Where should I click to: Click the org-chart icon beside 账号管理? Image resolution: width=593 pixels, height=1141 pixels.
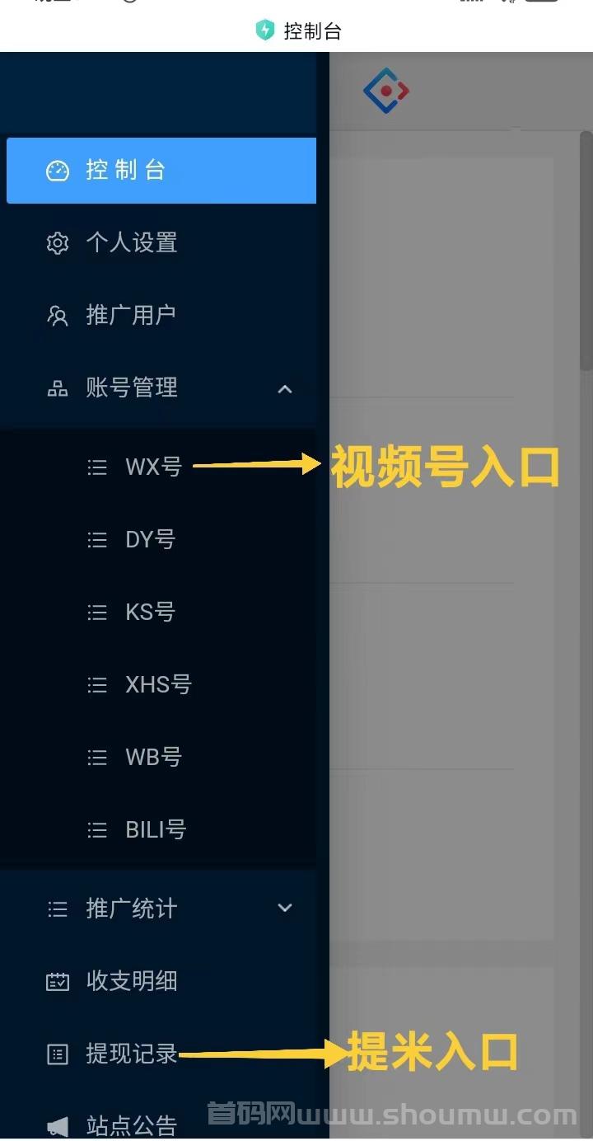(58, 388)
